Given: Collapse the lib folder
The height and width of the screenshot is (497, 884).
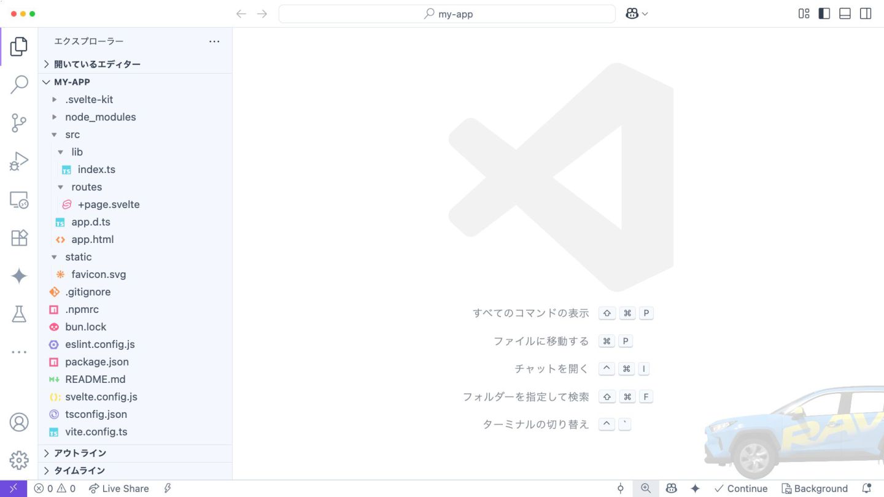Looking at the screenshot, I should tap(135, 152).
